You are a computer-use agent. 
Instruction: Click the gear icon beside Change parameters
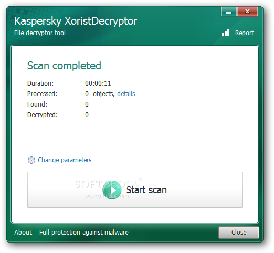[31, 160]
